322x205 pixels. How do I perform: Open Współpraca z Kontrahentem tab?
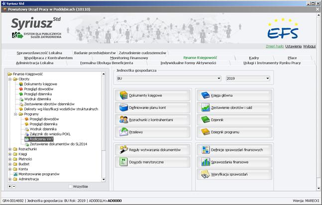(48, 58)
